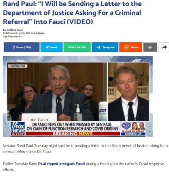Click the MeWe circle logo icon
Viewport: 169px width, 177px height.
tap(126, 47)
